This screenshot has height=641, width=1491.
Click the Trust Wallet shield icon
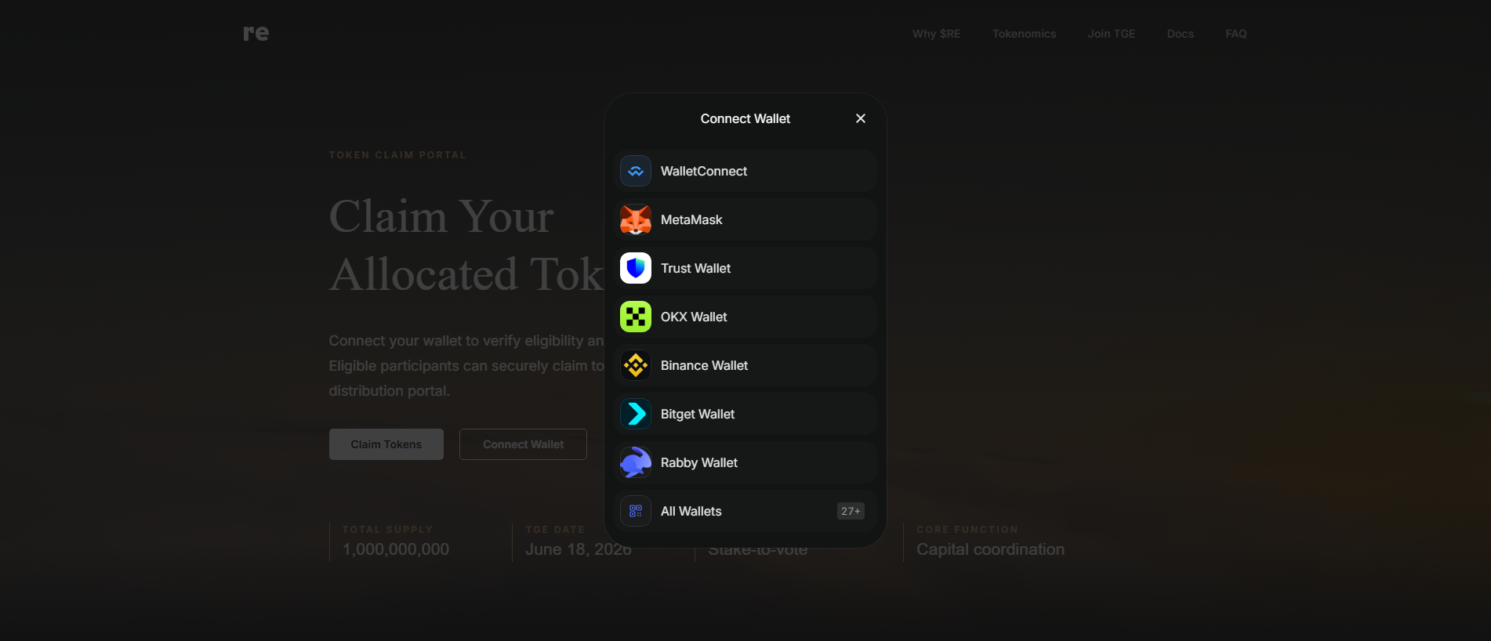[636, 268]
